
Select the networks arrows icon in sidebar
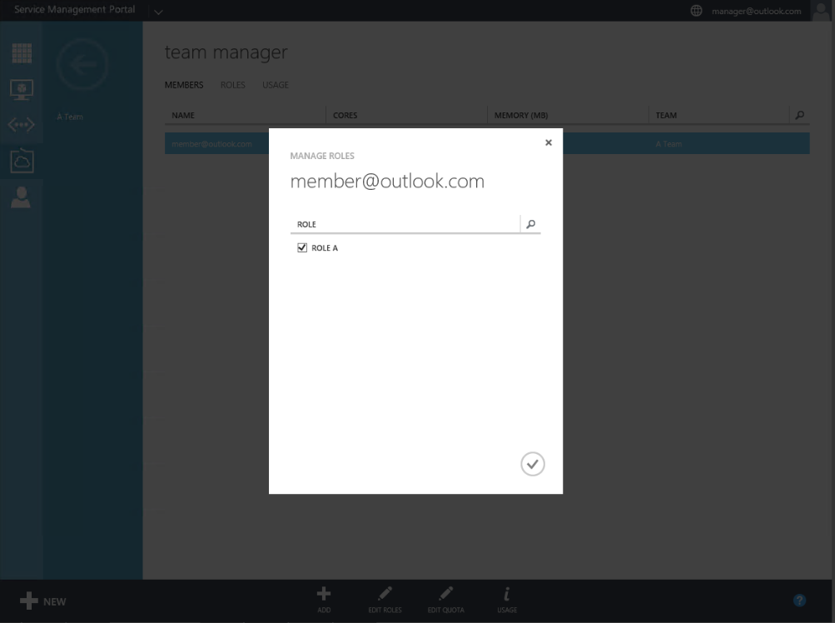tap(22, 125)
